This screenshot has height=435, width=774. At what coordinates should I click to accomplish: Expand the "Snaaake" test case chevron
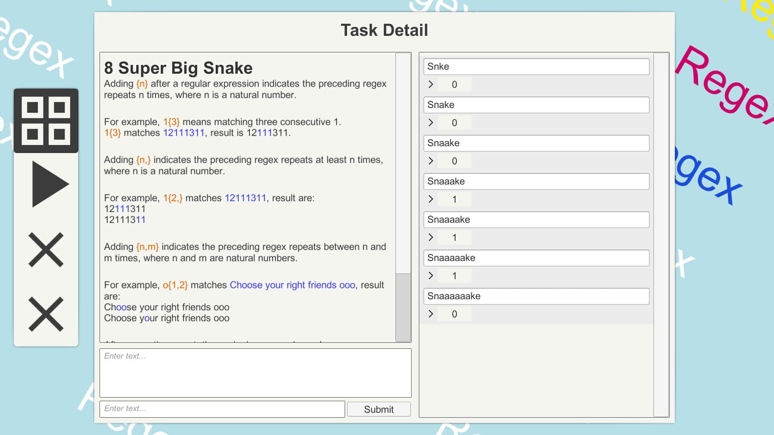coord(431,199)
